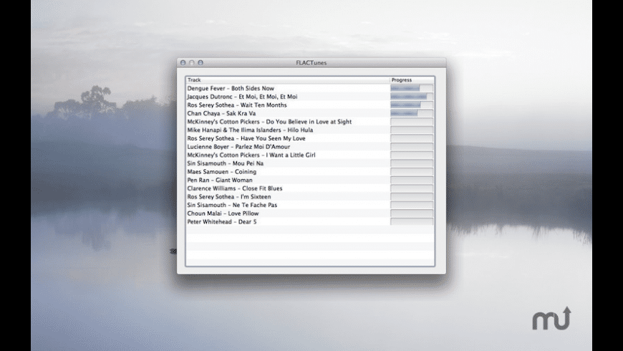The height and width of the screenshot is (351, 623).
Task: Minimize the FLACTunes window
Action: [x=192, y=63]
